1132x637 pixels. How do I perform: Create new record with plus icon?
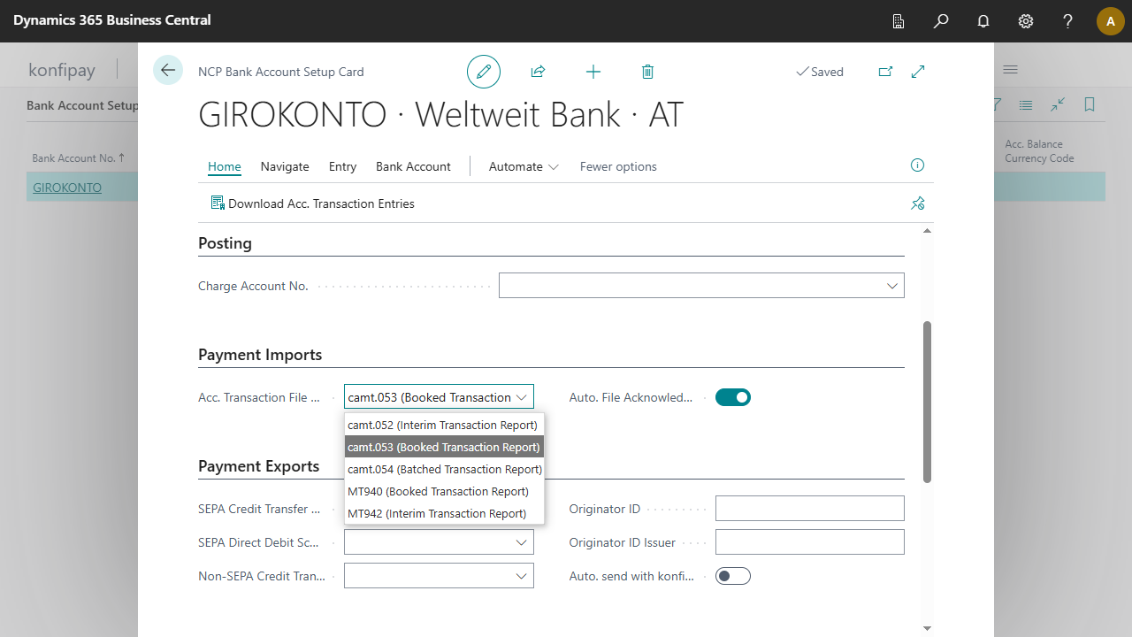tap(593, 72)
